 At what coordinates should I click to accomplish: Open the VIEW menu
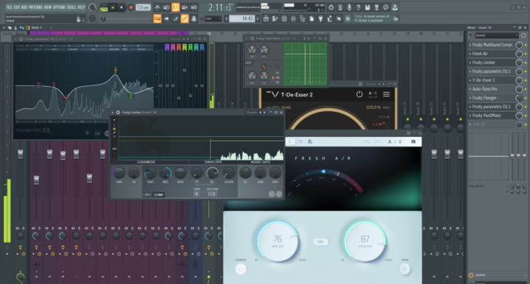point(48,7)
